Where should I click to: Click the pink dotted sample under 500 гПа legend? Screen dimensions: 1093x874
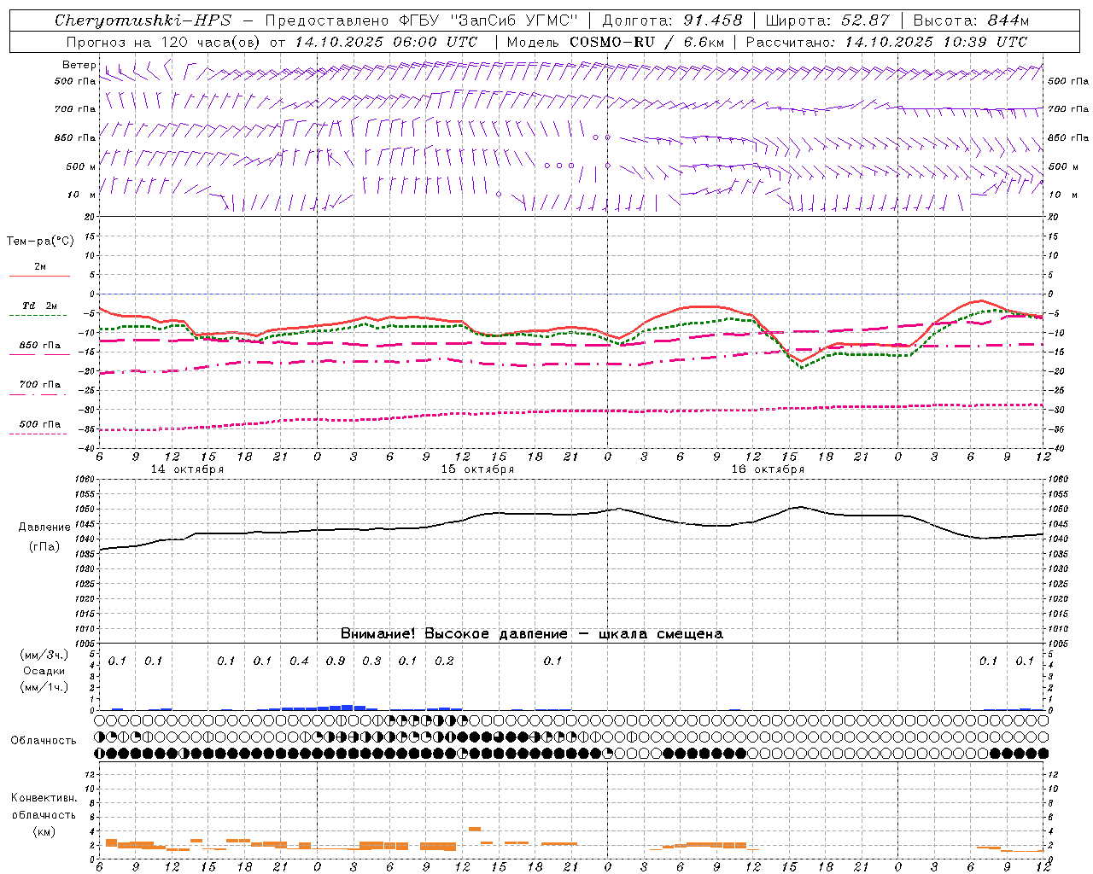click(x=38, y=434)
